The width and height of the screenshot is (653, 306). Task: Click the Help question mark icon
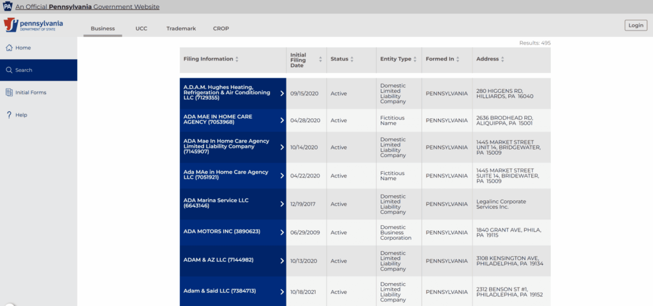(x=9, y=115)
